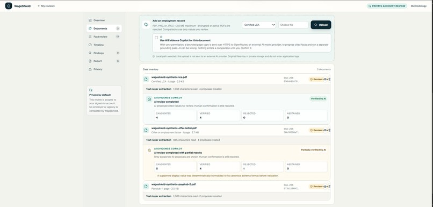Image resolution: width=433 pixels, height=207 pixels.
Task: Click the Choose file input field
Action: [x=293, y=25]
